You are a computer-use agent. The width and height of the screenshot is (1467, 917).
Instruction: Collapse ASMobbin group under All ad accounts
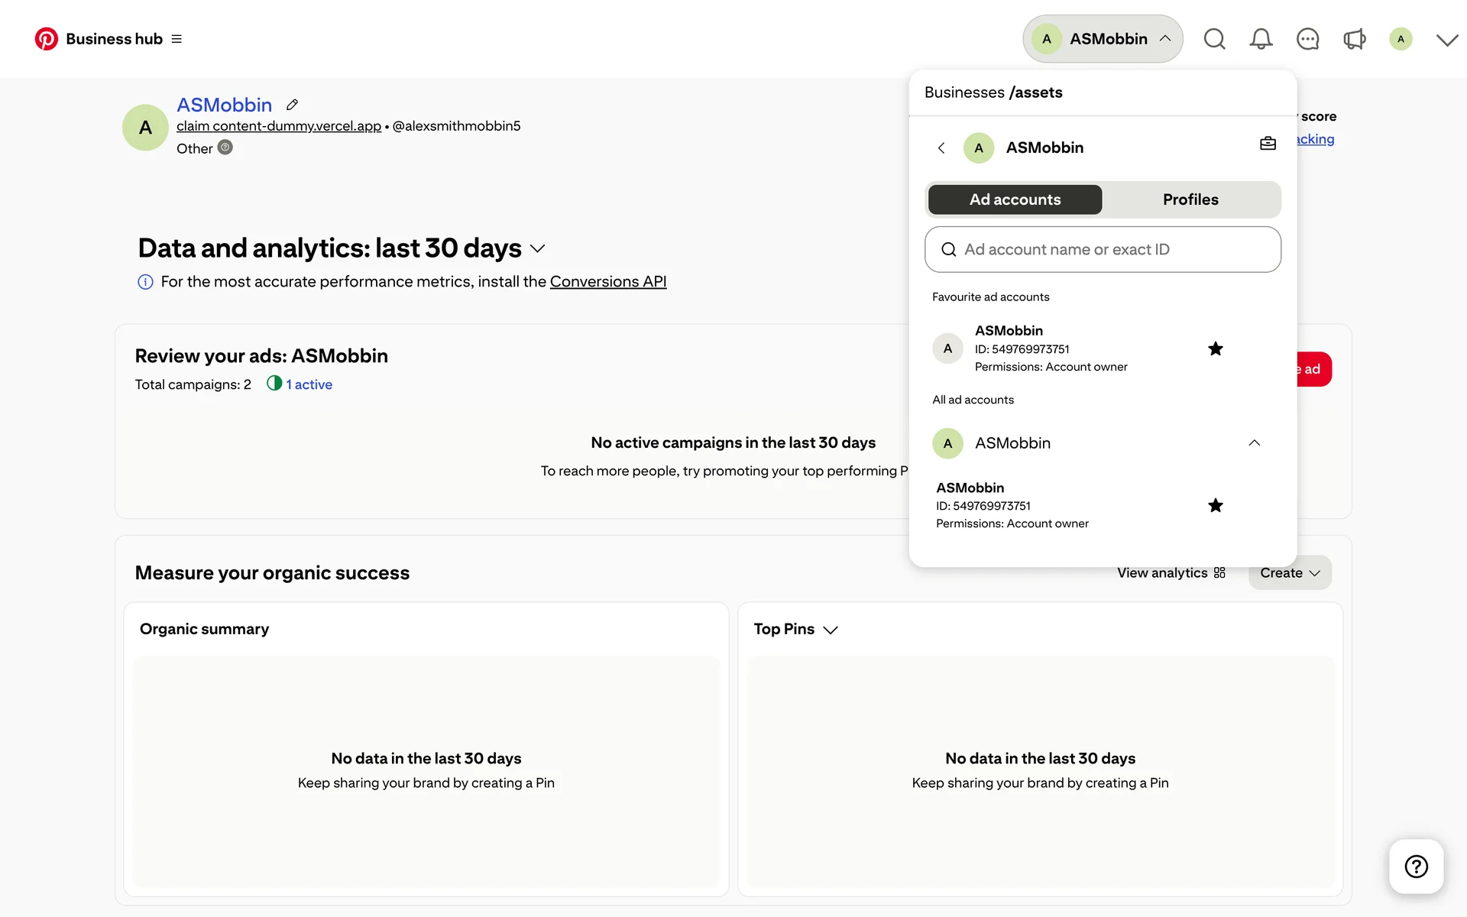coord(1254,443)
